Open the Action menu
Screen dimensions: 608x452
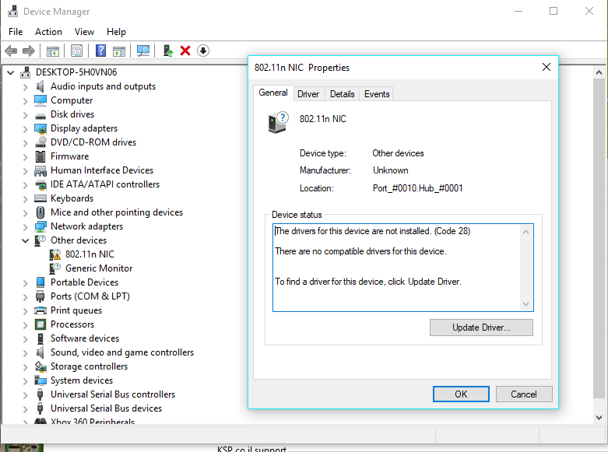(48, 32)
